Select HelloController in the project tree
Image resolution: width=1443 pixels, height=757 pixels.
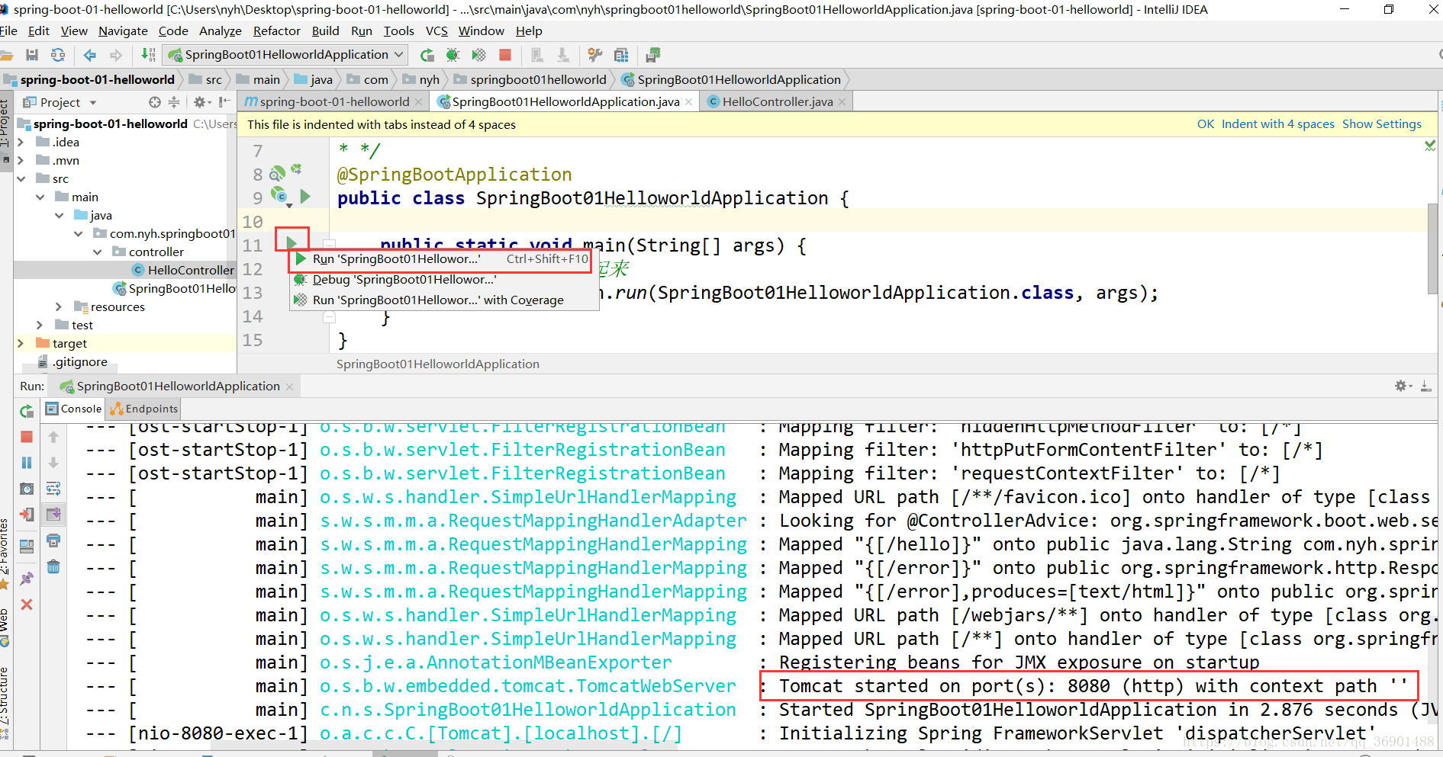[x=183, y=270]
